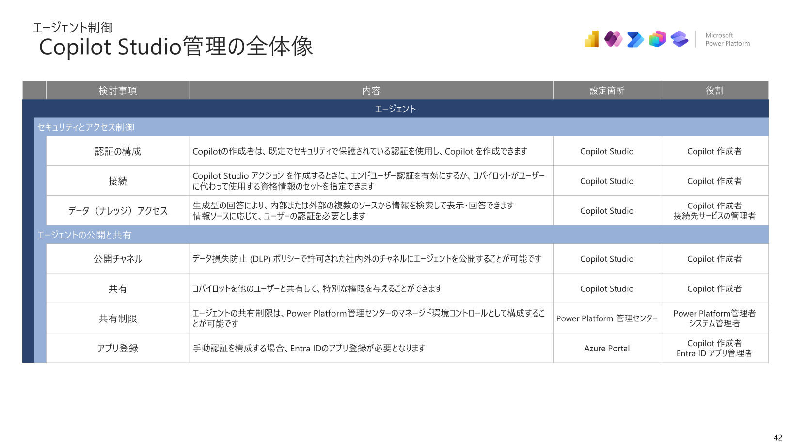Click the yellow Power BI logo icon
The width and height of the screenshot is (791, 445).
coord(591,39)
